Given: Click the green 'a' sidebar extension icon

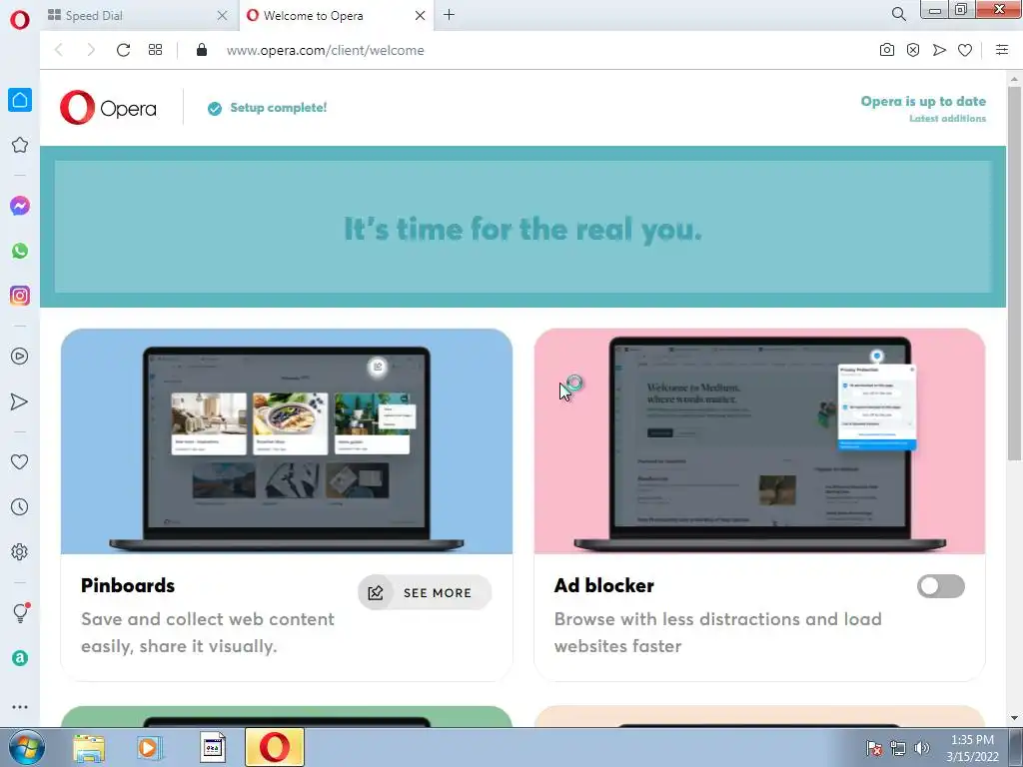Looking at the screenshot, I should click(20, 658).
